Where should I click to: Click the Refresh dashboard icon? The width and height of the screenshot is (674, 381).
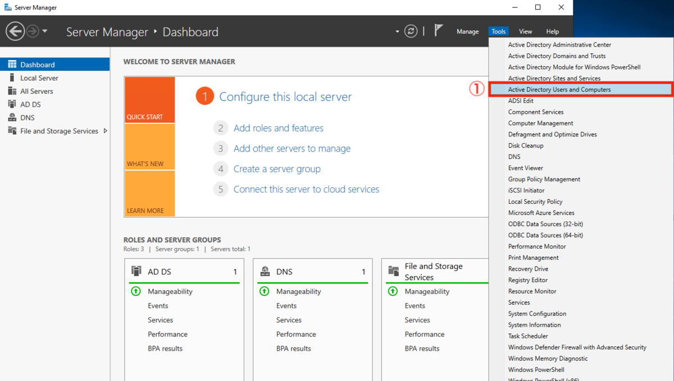click(x=411, y=31)
